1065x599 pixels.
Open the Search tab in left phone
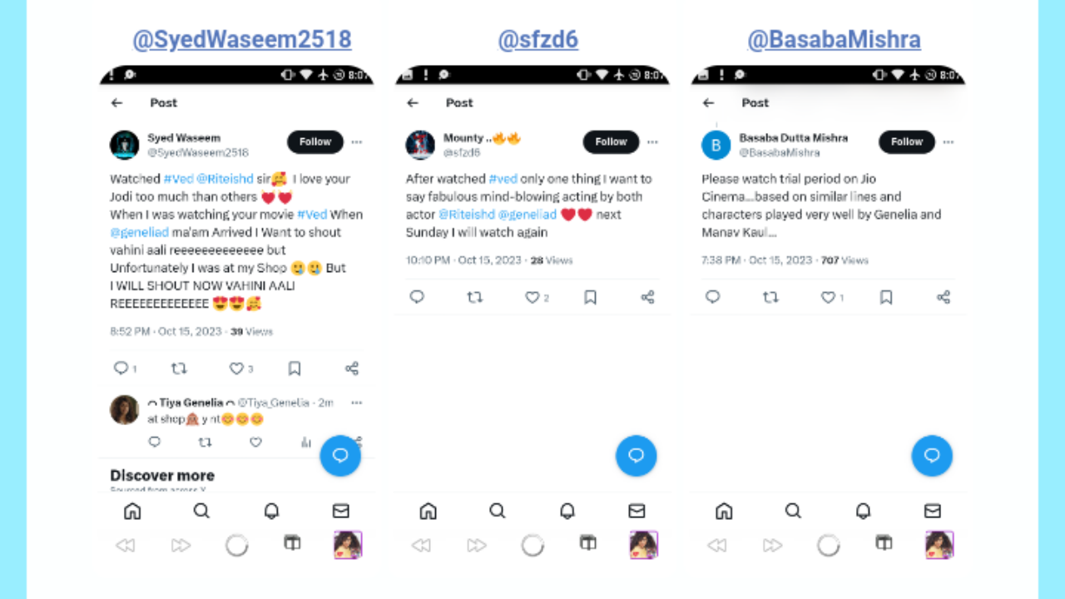pyautogui.click(x=201, y=511)
